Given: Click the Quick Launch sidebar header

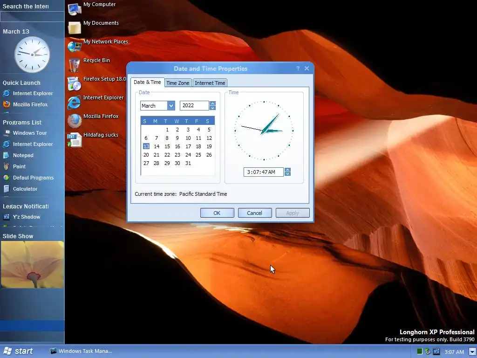Looking at the screenshot, I should tap(21, 83).
